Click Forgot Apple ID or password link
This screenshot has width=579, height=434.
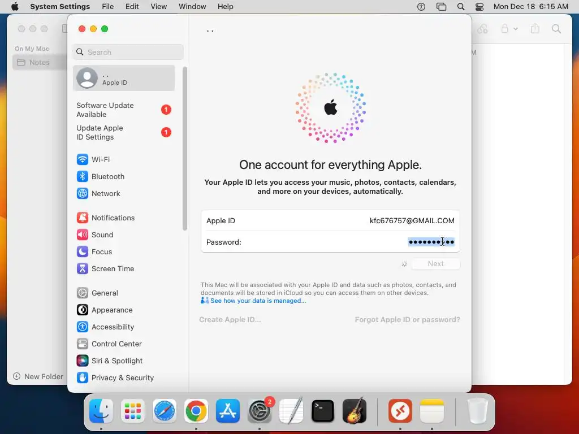[x=407, y=320]
